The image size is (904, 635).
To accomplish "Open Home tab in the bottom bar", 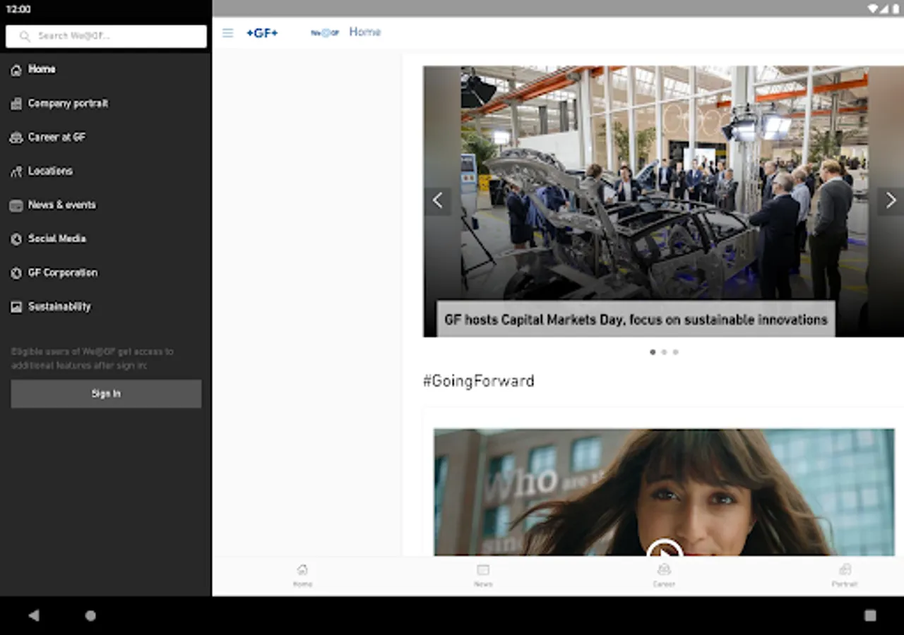I will (x=302, y=576).
